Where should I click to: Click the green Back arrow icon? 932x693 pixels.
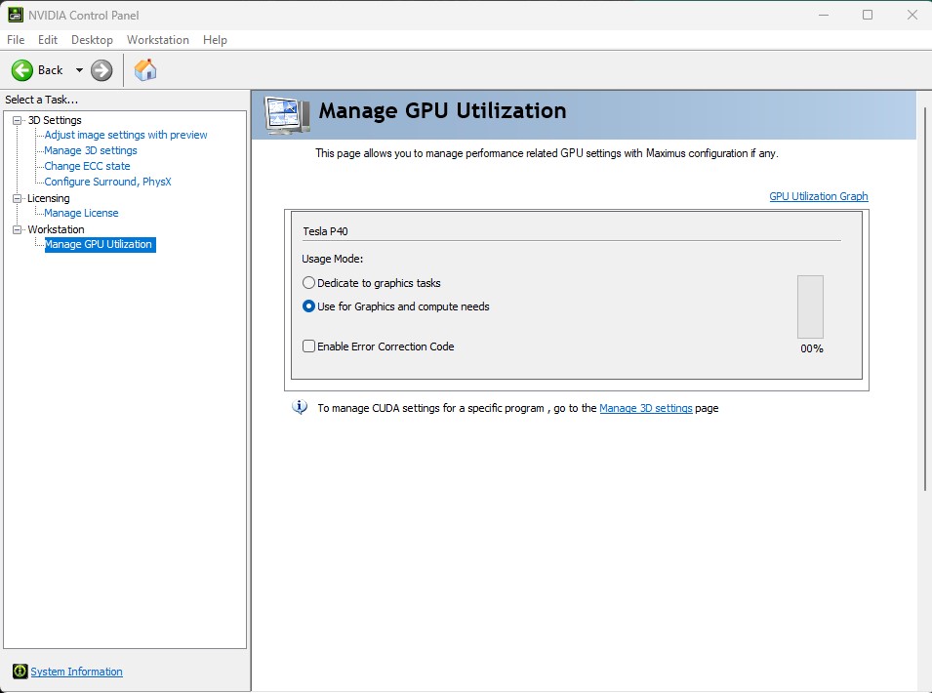coord(22,70)
